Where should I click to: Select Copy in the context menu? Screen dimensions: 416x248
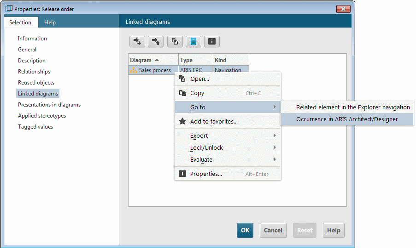tap(228, 93)
